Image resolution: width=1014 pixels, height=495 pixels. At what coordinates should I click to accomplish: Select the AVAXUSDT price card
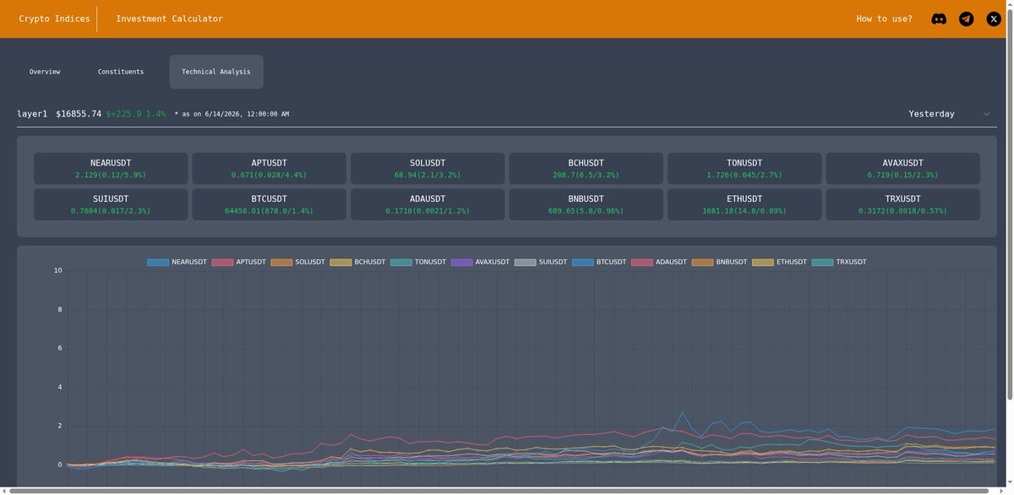902,168
